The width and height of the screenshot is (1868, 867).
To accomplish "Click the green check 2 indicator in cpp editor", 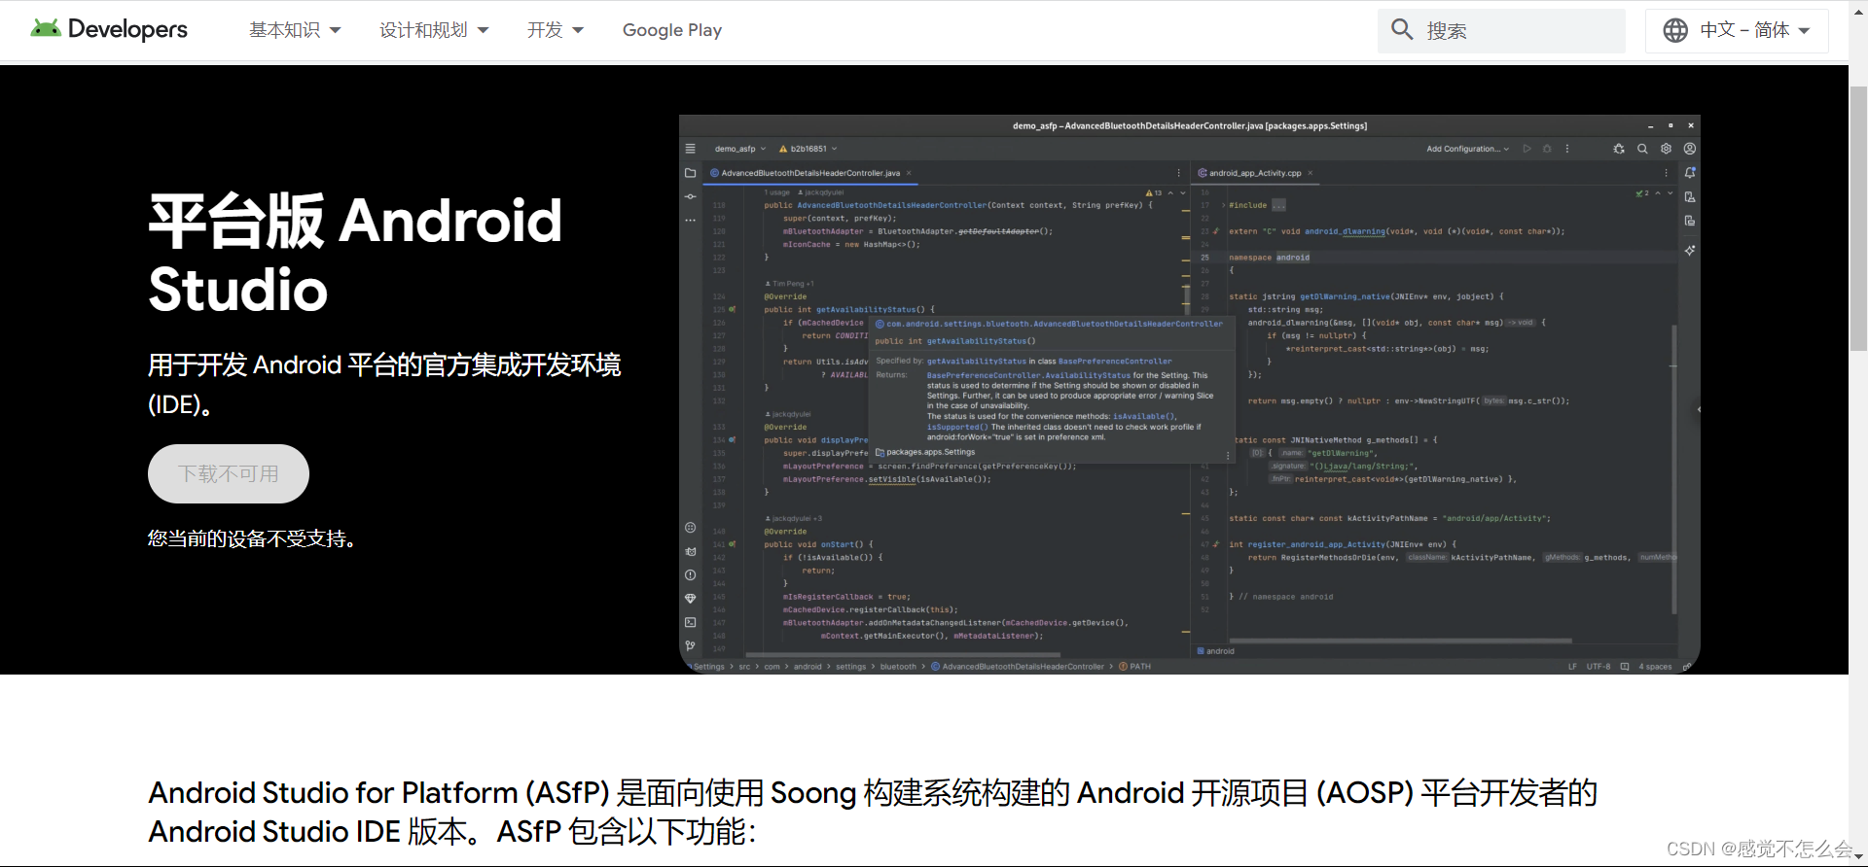I will coord(1642,193).
